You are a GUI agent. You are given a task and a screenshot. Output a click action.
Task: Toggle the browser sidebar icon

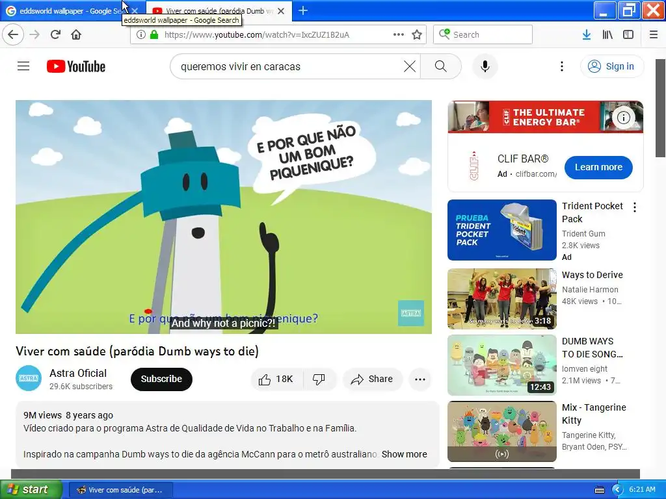pos(628,35)
